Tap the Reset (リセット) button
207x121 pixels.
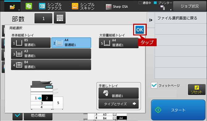coord(197,90)
